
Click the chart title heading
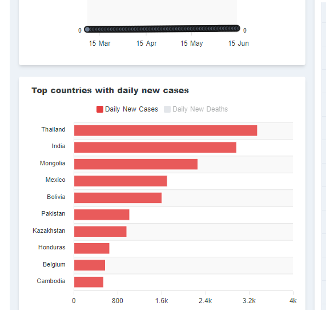(110, 90)
